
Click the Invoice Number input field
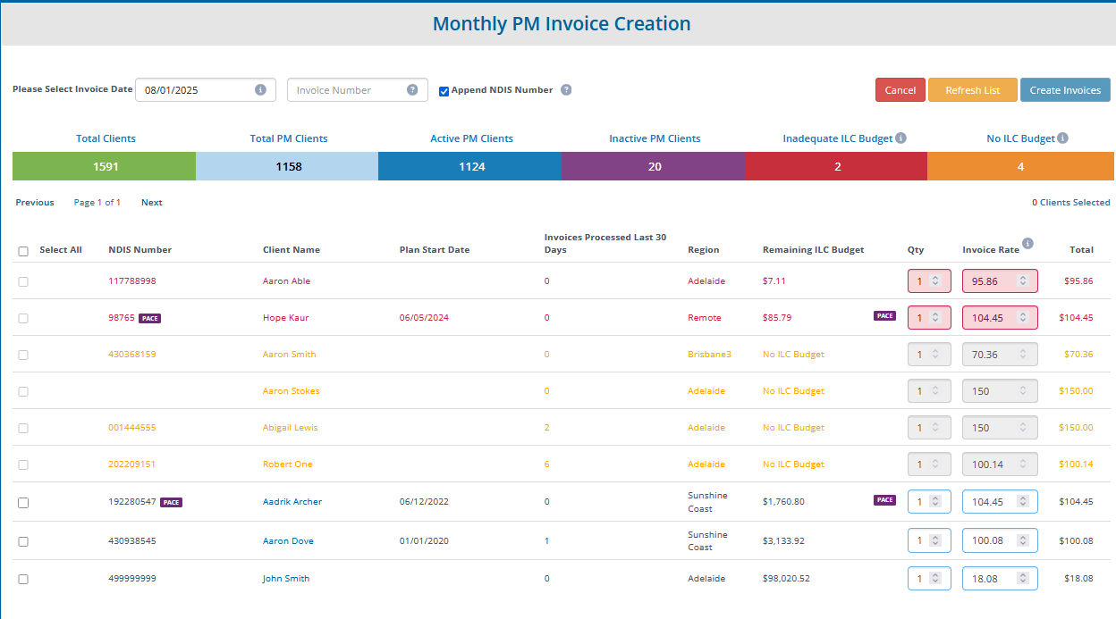pyautogui.click(x=358, y=90)
